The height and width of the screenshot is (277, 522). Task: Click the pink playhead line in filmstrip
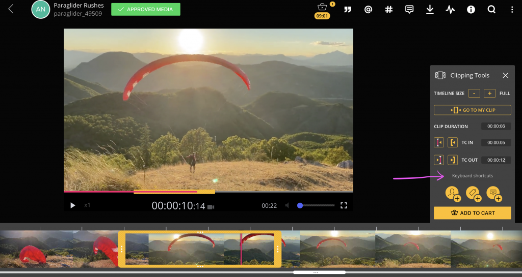241,249
